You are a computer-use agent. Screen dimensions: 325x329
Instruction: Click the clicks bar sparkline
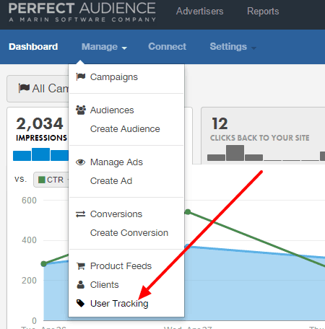point(266,153)
